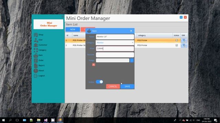
Task: Click the red button beside NEW
Action: [x=83, y=29]
